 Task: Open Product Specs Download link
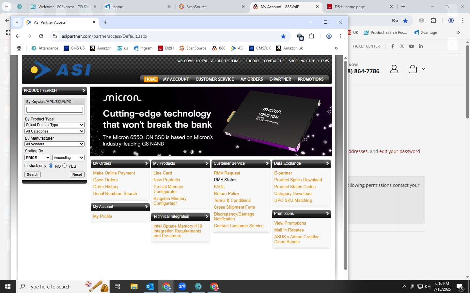click(298, 180)
